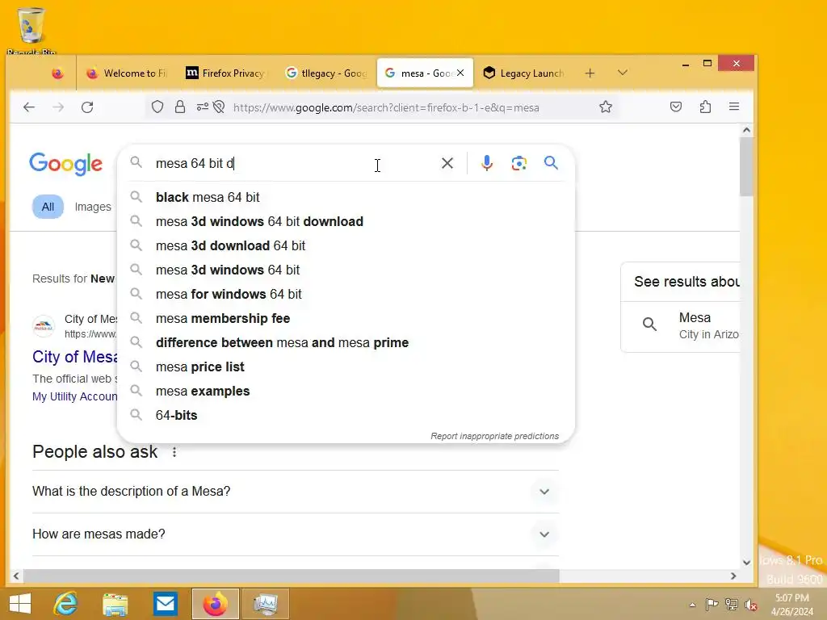827x620 pixels.
Task: Reload the current Google page
Action: coord(87,107)
